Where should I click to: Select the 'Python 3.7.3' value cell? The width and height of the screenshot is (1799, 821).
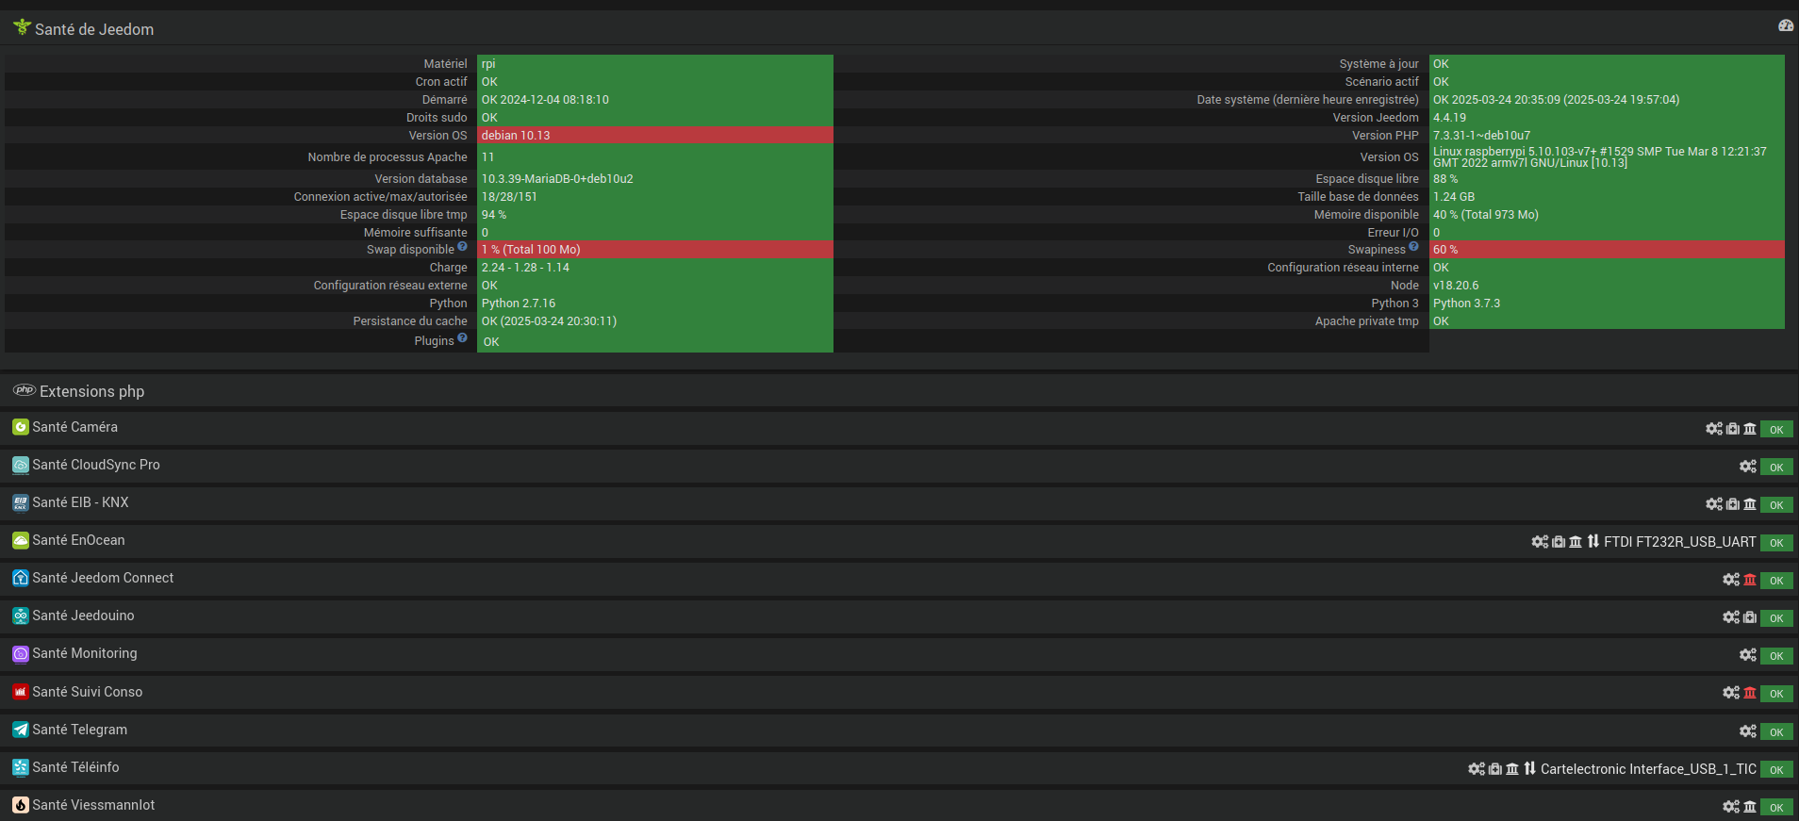(x=1607, y=303)
